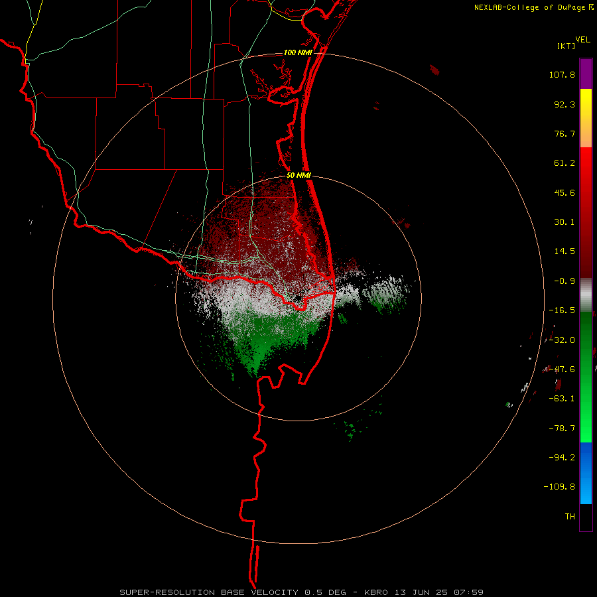Image resolution: width=597 pixels, height=597 pixels.
Task: Click the -78.7 value on the scale
Action: [x=562, y=429]
